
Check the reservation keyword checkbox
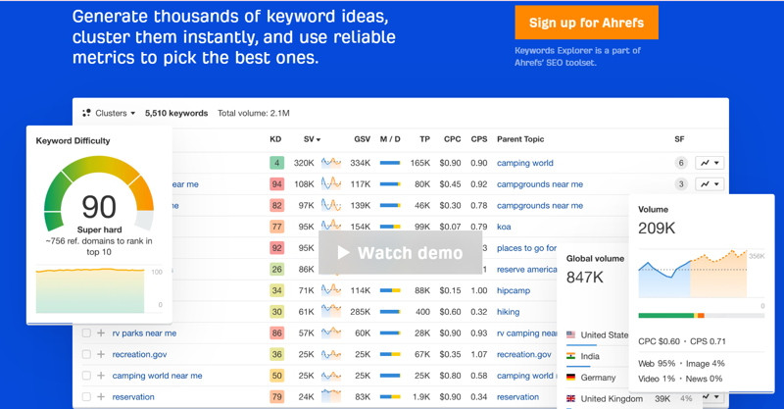coord(86,396)
